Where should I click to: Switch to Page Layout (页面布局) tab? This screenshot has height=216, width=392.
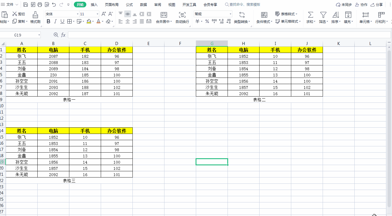(112, 5)
